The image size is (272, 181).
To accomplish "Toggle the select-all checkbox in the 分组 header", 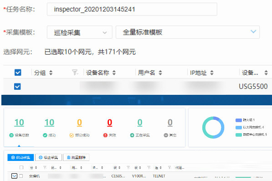I will pyautogui.click(x=18, y=72).
